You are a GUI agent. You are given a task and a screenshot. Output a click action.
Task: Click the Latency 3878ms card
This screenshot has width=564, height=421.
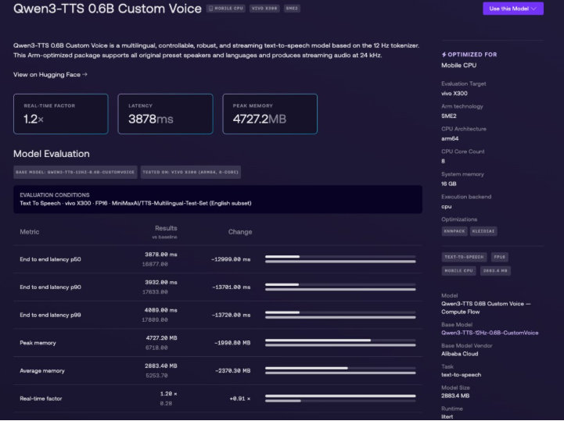(x=166, y=114)
